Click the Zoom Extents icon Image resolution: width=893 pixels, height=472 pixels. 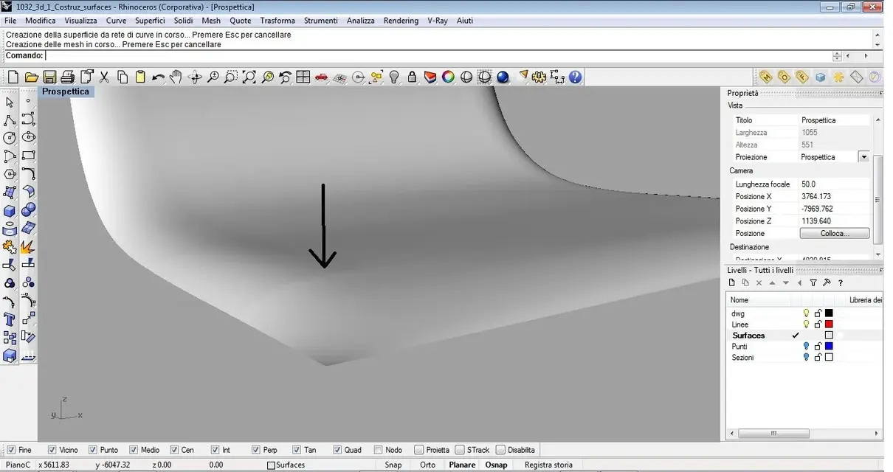tap(249, 77)
